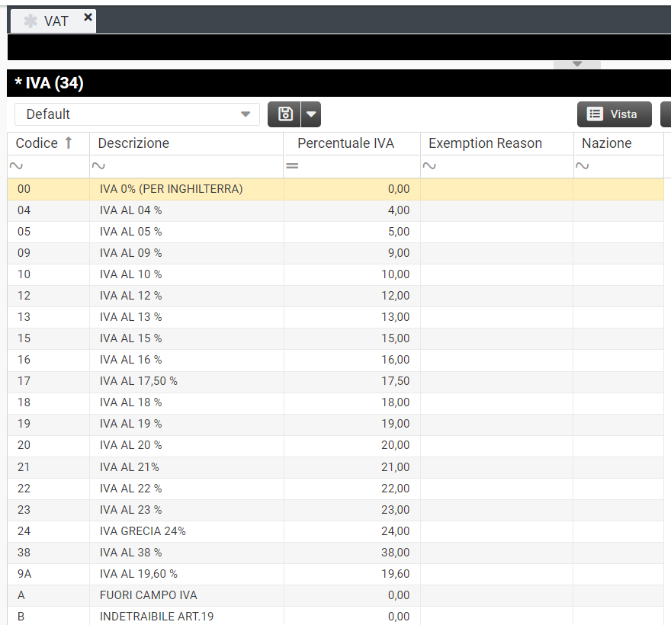Expand the save options dropdown arrow

tap(311, 114)
